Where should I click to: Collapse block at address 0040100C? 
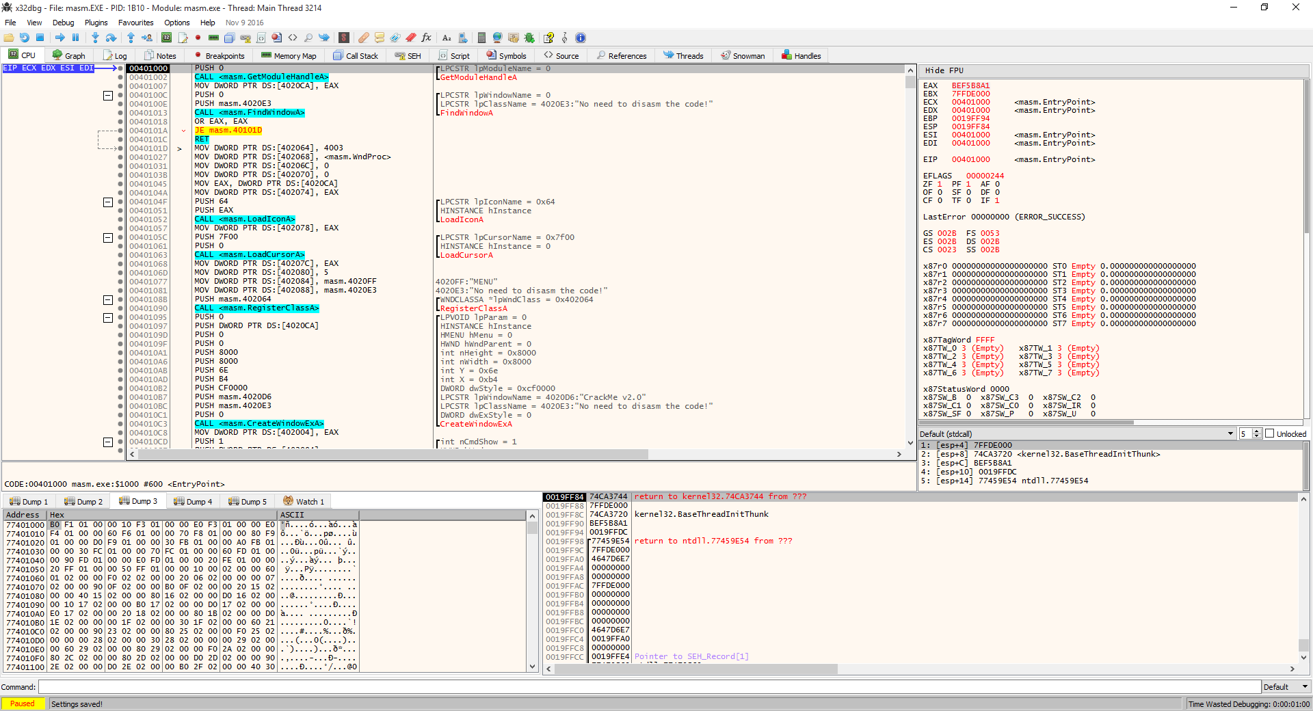click(x=108, y=96)
